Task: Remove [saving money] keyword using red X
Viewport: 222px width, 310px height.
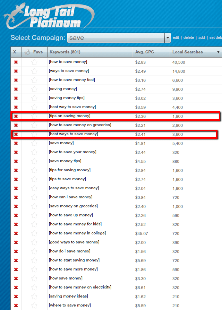Action: (16, 89)
